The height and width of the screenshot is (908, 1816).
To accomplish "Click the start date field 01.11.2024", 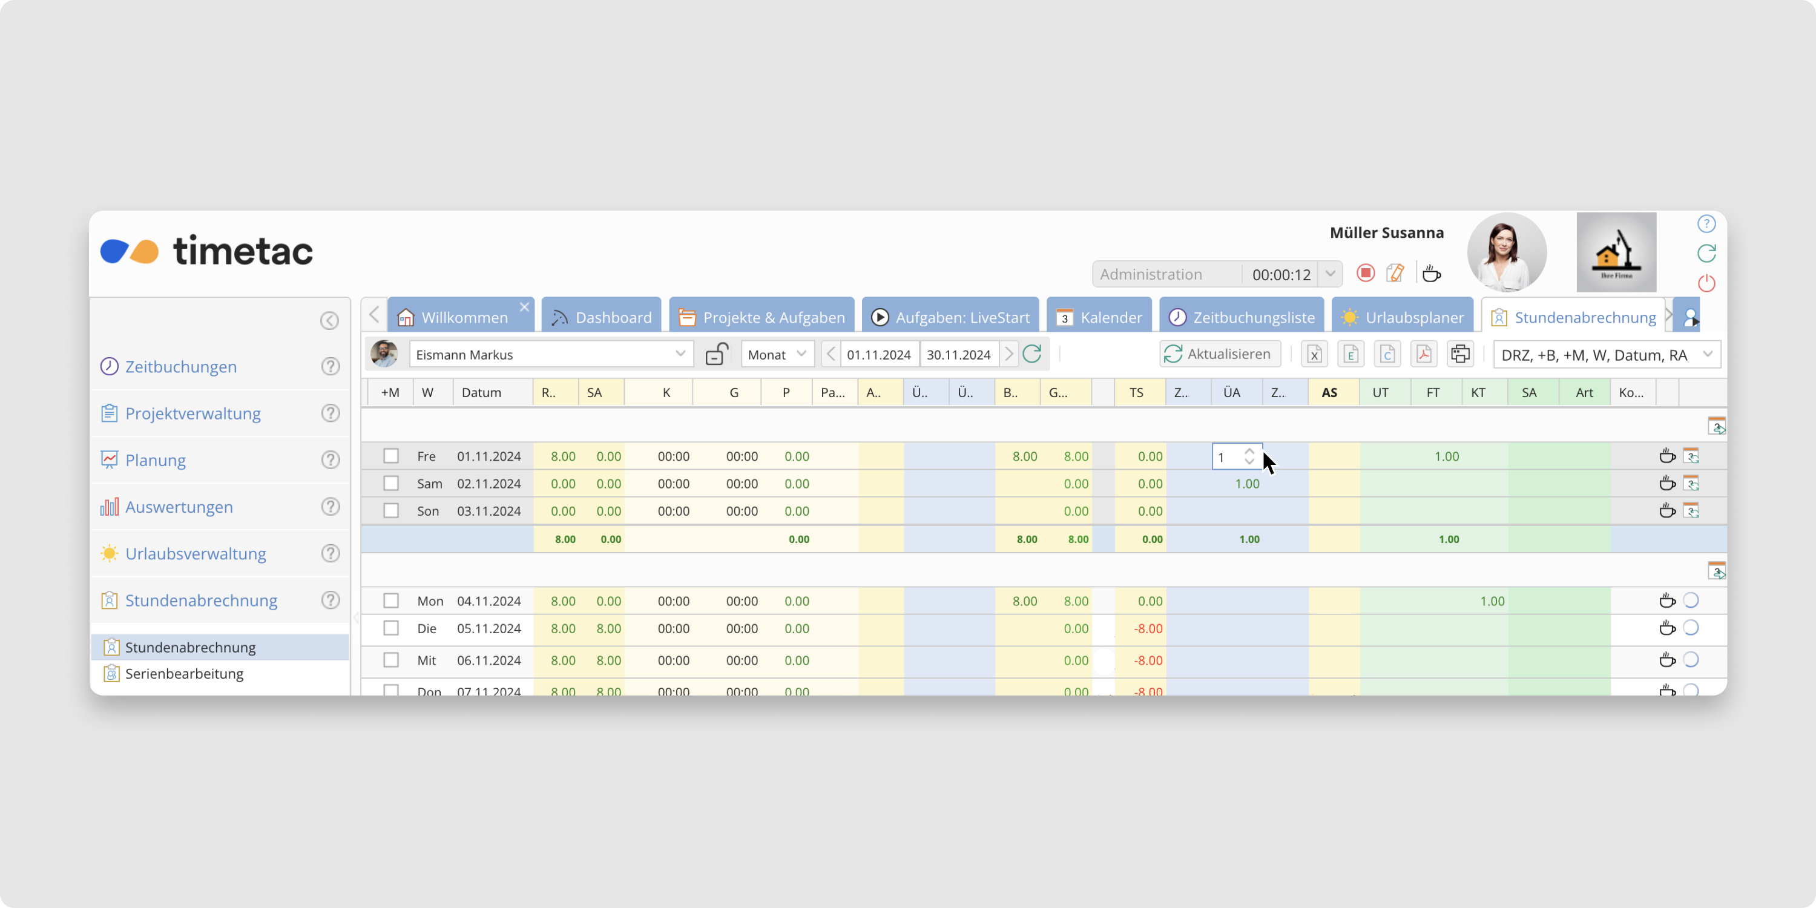I will [878, 354].
